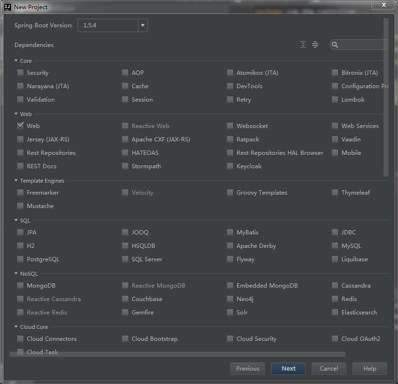
Task: Click the Collapse All dependencies icon
Action: point(315,45)
